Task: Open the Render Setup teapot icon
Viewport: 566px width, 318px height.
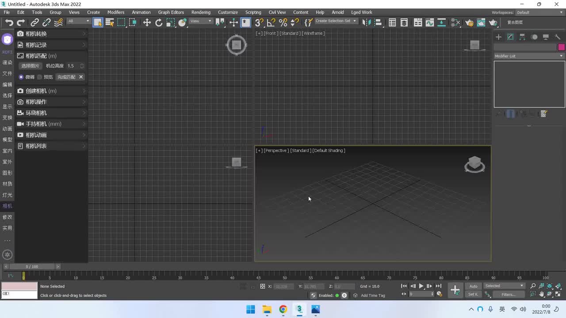Action: (x=470, y=23)
